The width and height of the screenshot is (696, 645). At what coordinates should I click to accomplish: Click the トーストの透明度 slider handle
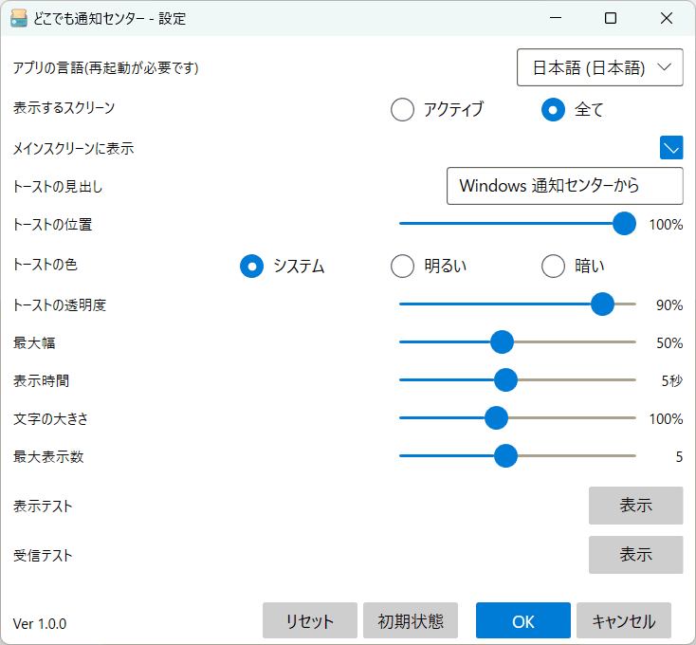[x=602, y=304]
